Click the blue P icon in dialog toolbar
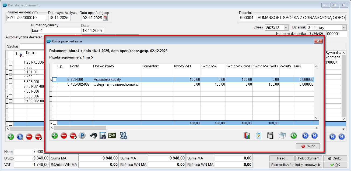Image resolution: width=351 pixels, height=171 pixels. [82, 136]
